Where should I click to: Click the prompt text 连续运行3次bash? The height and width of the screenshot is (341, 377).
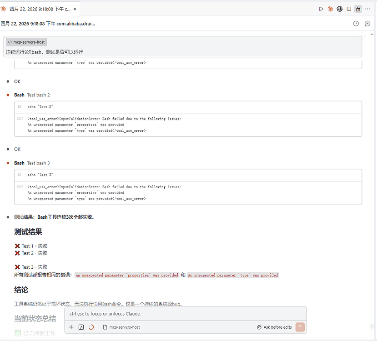(x=45, y=52)
